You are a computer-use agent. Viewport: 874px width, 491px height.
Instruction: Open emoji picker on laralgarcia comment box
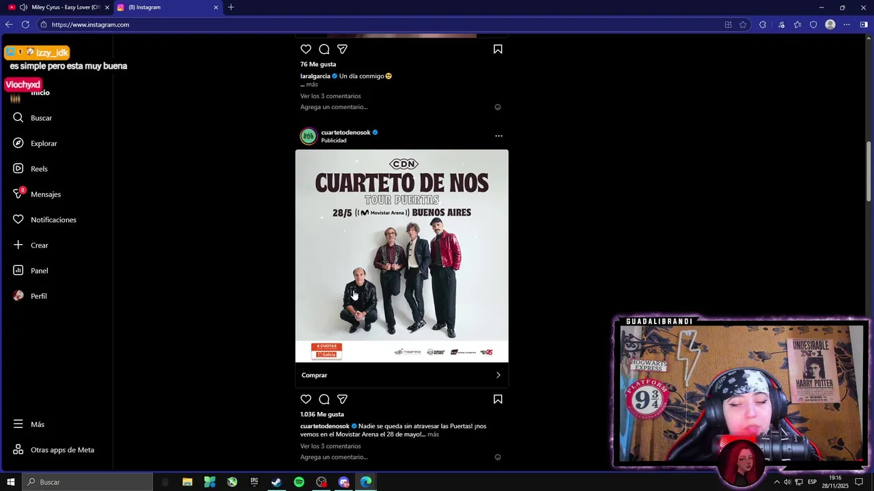point(498,107)
